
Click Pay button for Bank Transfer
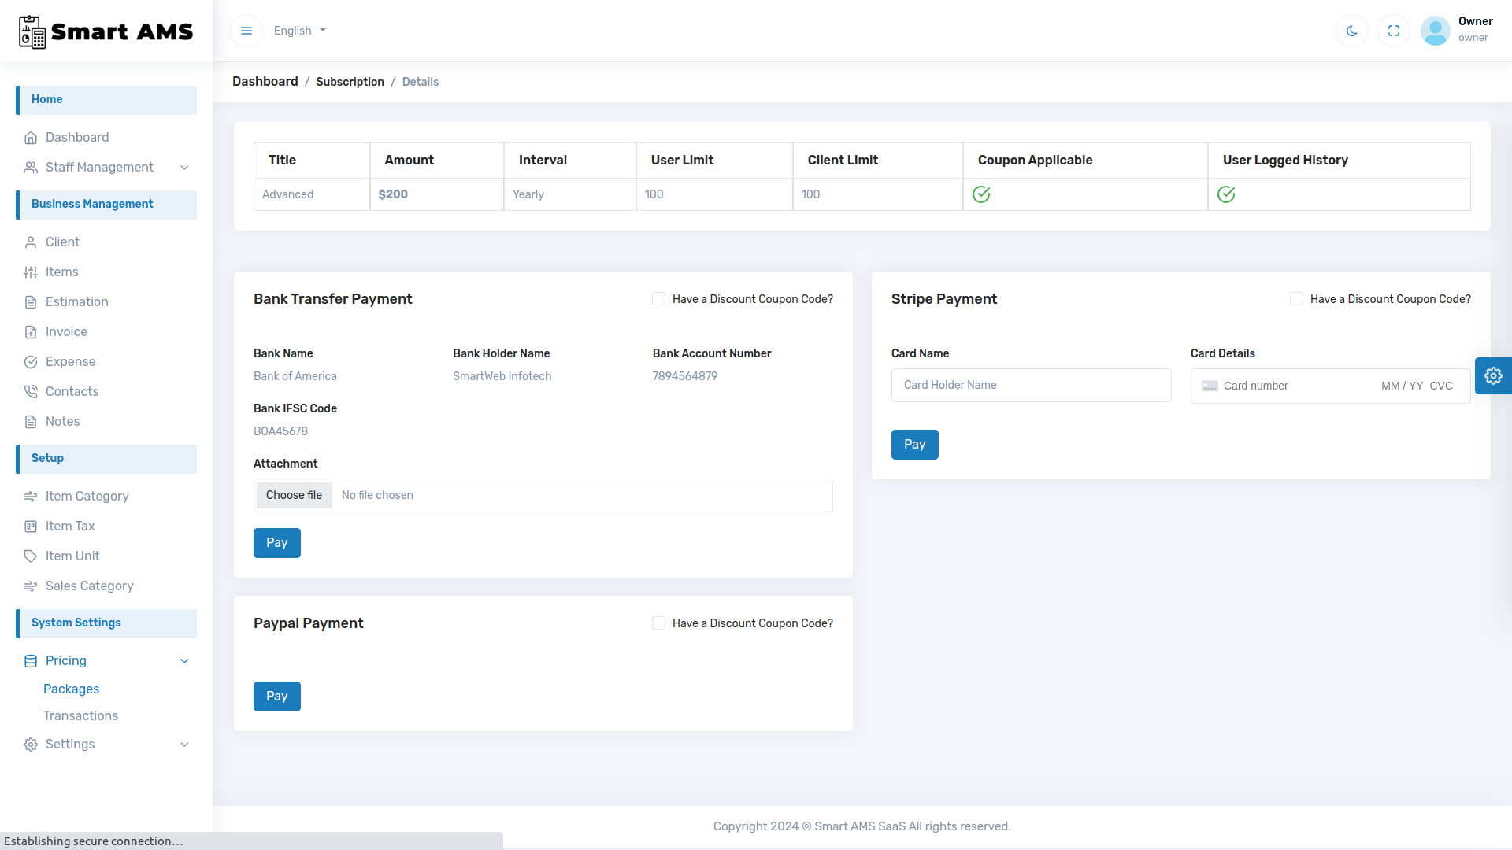coord(276,541)
